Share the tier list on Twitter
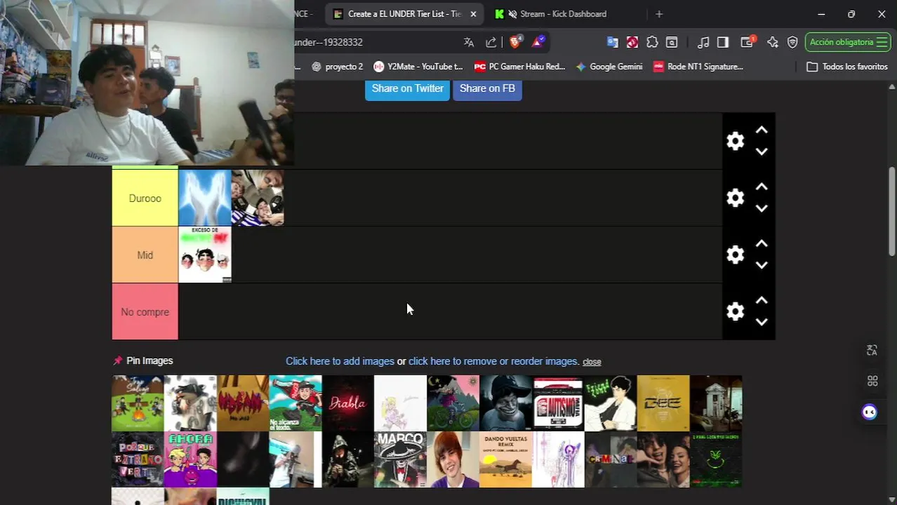 pos(407,88)
